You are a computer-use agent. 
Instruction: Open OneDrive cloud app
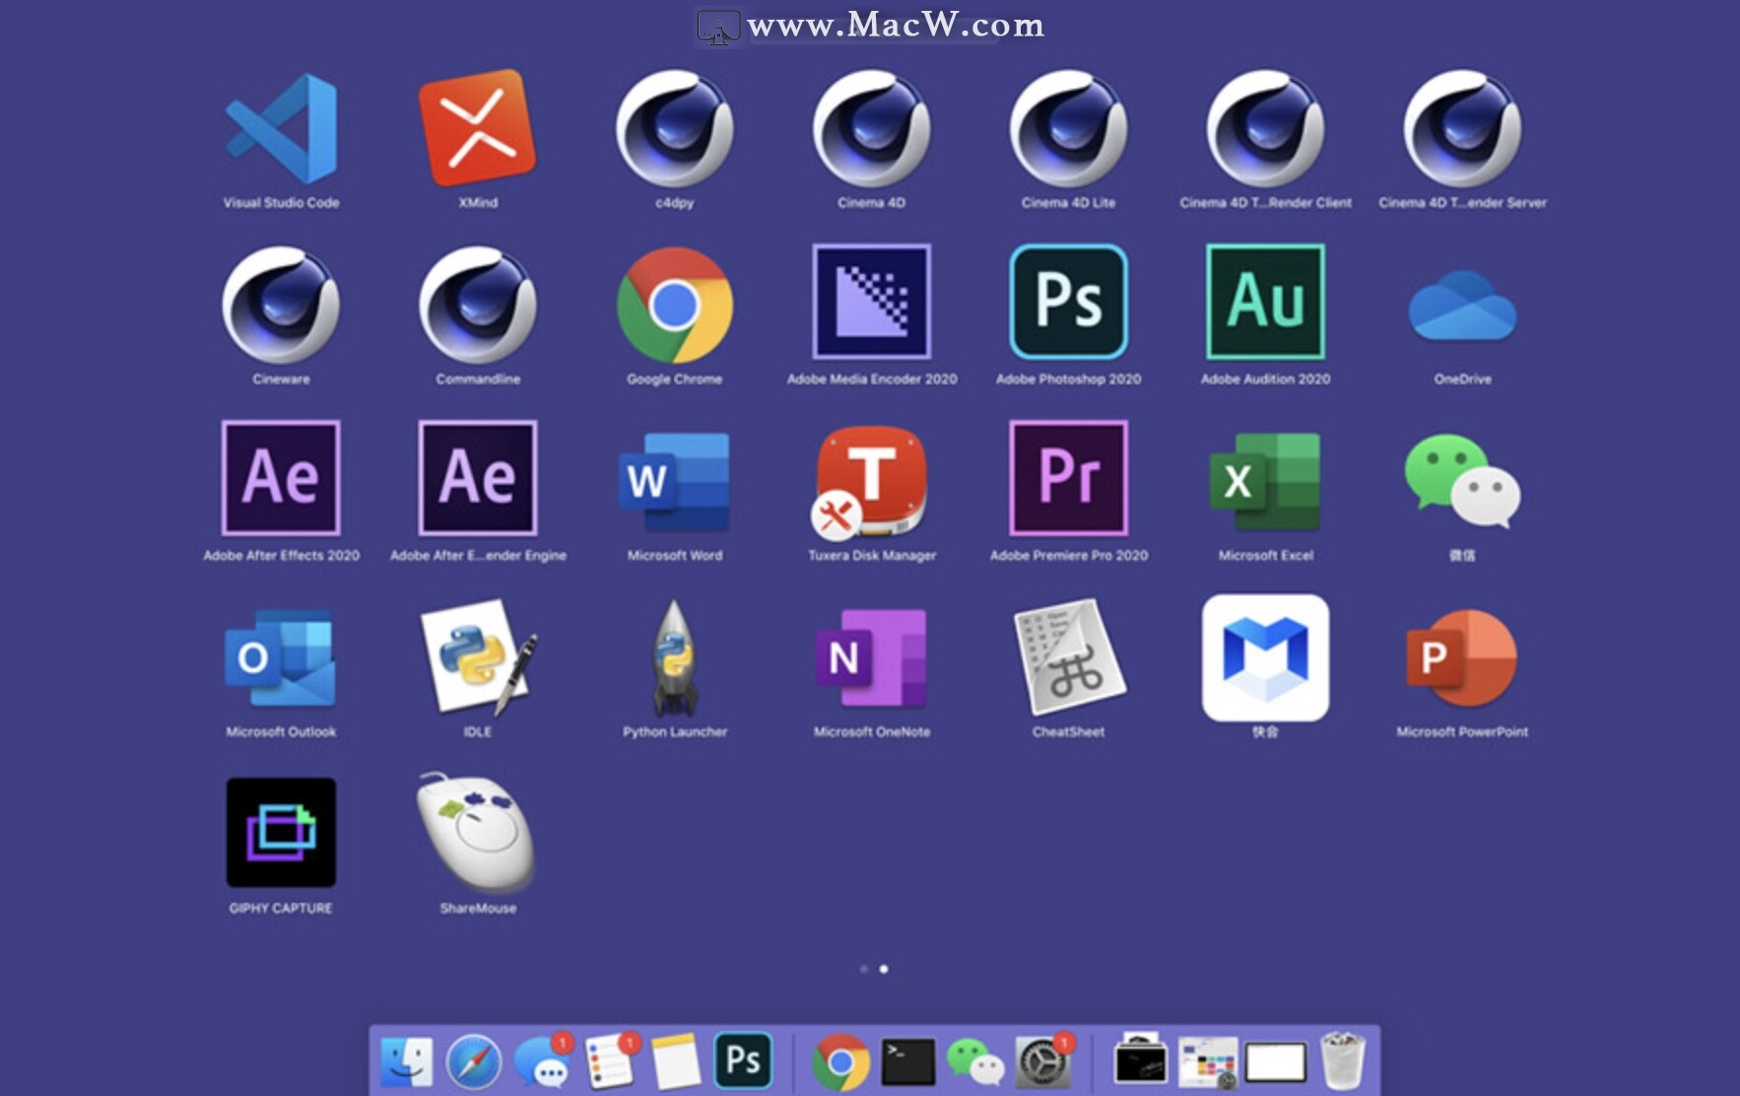1462,307
